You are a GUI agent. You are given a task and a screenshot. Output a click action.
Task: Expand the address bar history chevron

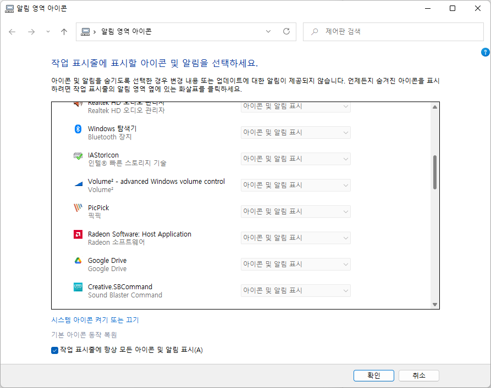coord(268,32)
